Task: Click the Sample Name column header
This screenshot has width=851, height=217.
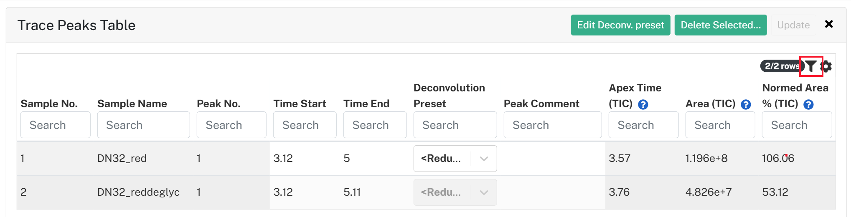Action: [x=132, y=103]
